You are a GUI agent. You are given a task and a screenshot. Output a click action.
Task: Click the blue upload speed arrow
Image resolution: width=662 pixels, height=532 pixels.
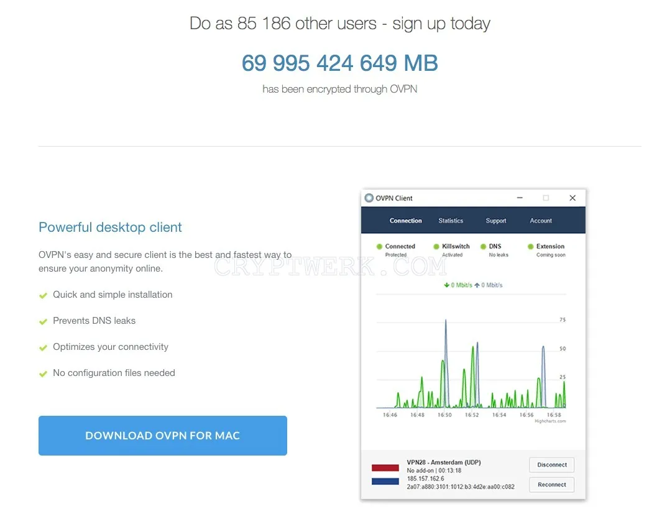click(477, 285)
